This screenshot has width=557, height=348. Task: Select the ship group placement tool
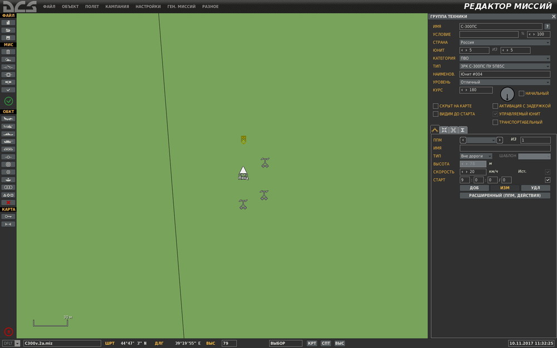click(x=8, y=134)
